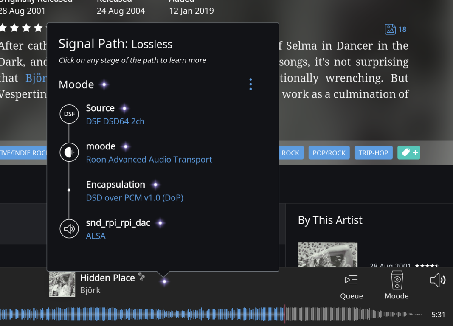453x326 pixels.
Task: Click the star next to snd_rpi_rpi_dac
Action: [x=160, y=223]
